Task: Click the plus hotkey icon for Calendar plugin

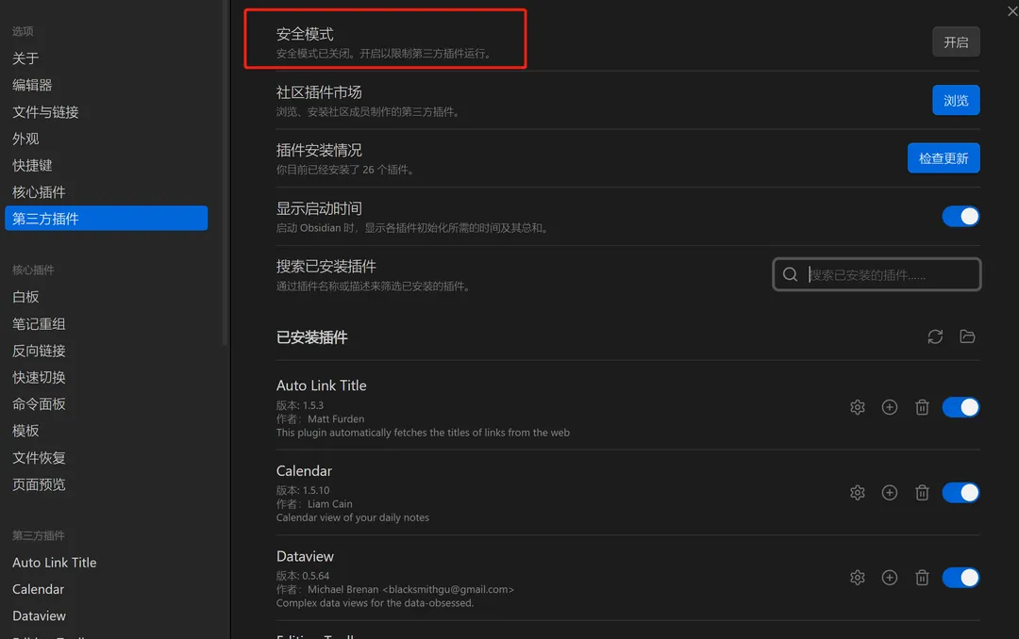Action: coord(889,492)
